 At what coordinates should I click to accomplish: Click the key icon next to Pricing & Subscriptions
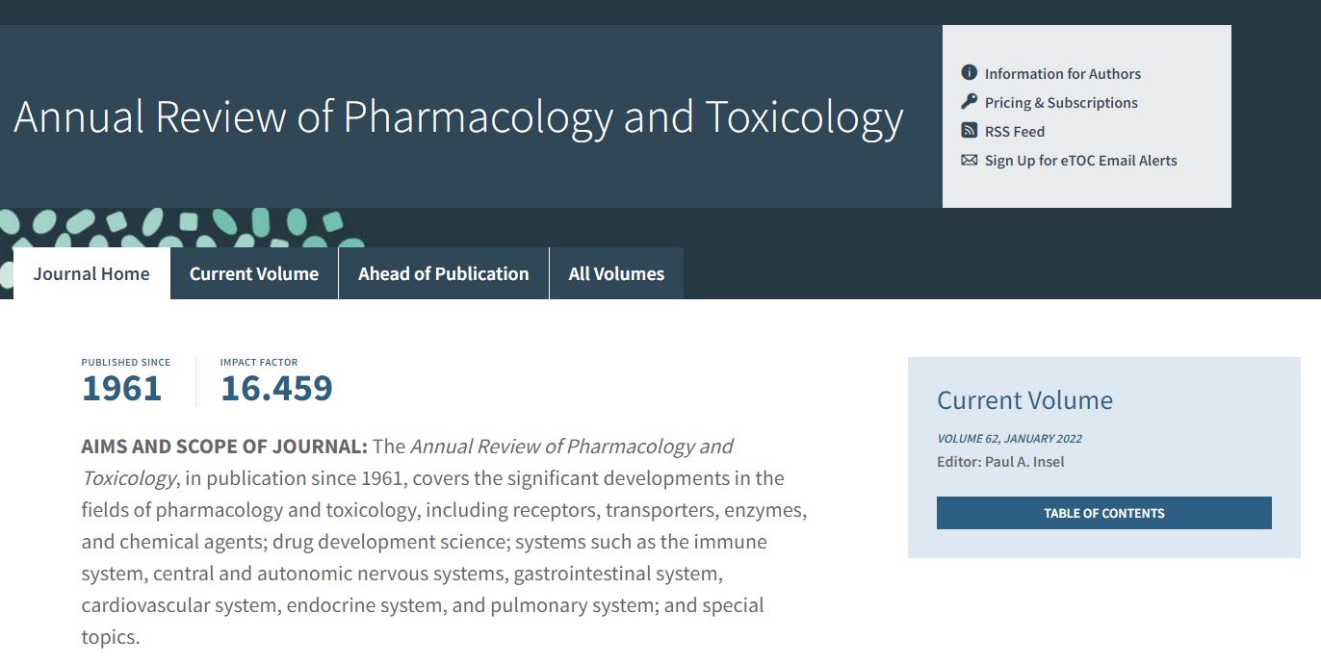[969, 102]
